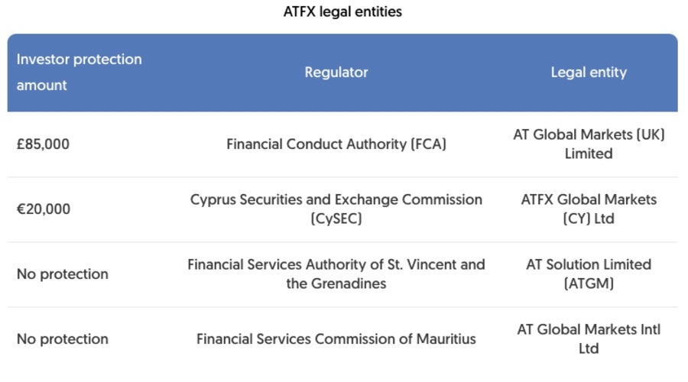688x382 pixels.
Task: Select the AT Global Markets (UK) Limited entity
Action: (x=589, y=144)
